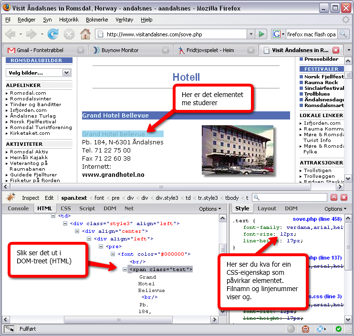Click the Forward navigation arrow
The image size is (354, 336).
point(31,34)
